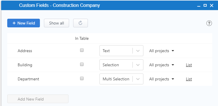Image resolution: width=218 pixels, height=106 pixels.
Task: Click the Add New Field input box
Action: tap(38, 99)
